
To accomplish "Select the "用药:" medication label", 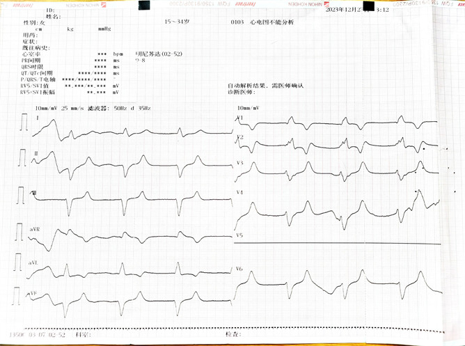I will 30,36.
